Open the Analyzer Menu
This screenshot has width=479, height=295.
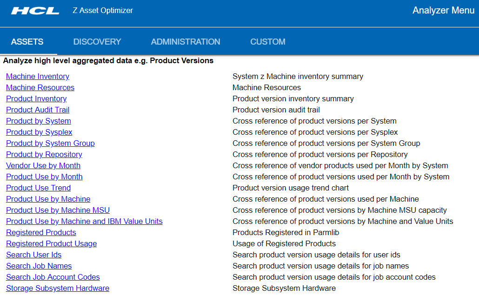coord(443,10)
